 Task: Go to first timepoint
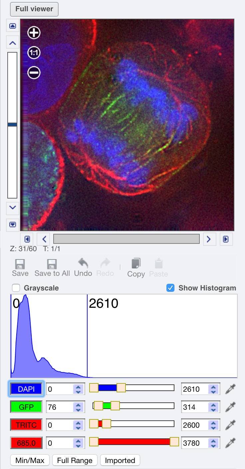(x=27, y=239)
